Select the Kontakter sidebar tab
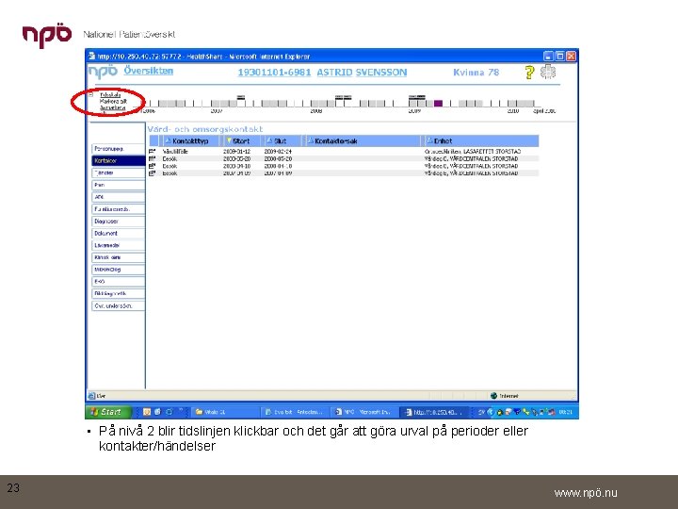Viewport: 678px width, 509px height. 118,160
